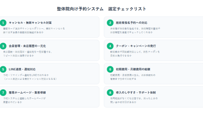Click the green number 4 badge

(x=110, y=46)
